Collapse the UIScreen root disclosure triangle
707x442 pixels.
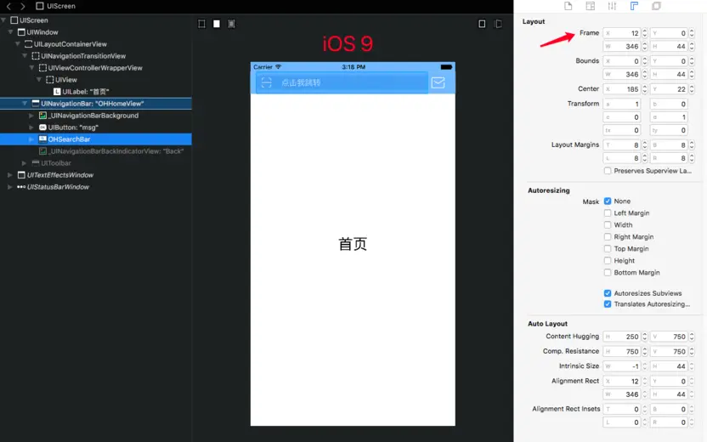click(3, 20)
